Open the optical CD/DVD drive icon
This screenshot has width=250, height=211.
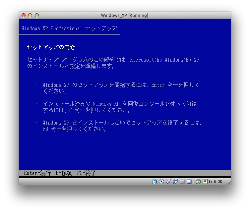[161, 182]
